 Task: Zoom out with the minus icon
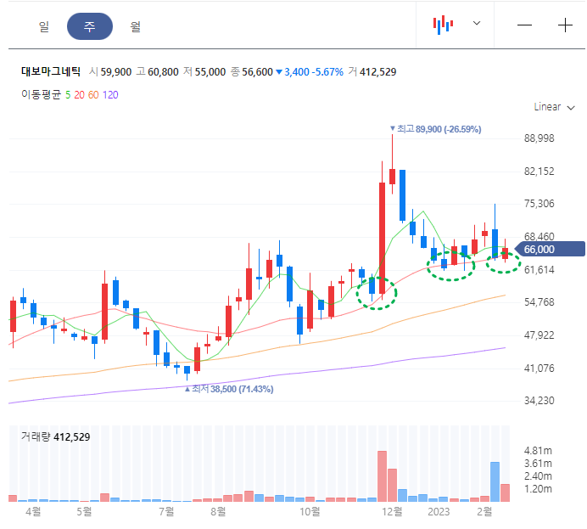point(524,25)
